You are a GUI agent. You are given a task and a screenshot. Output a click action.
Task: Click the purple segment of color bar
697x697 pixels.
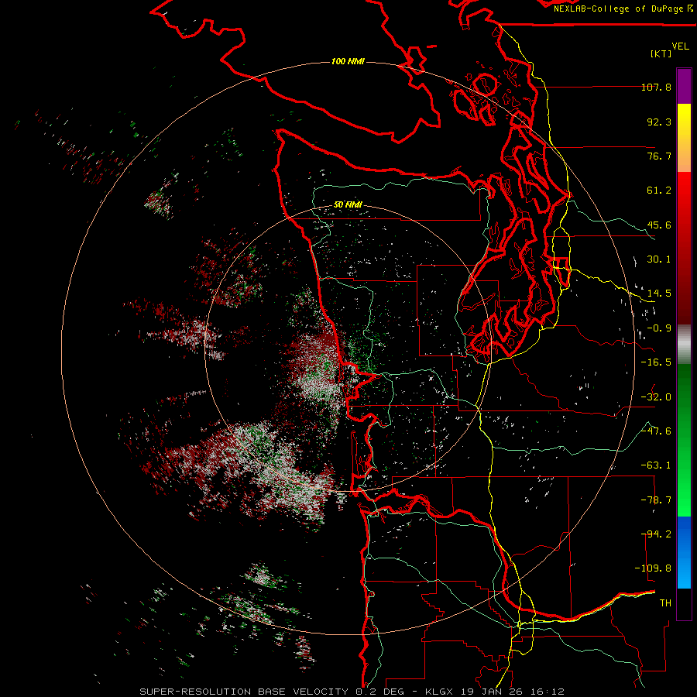coord(684,86)
